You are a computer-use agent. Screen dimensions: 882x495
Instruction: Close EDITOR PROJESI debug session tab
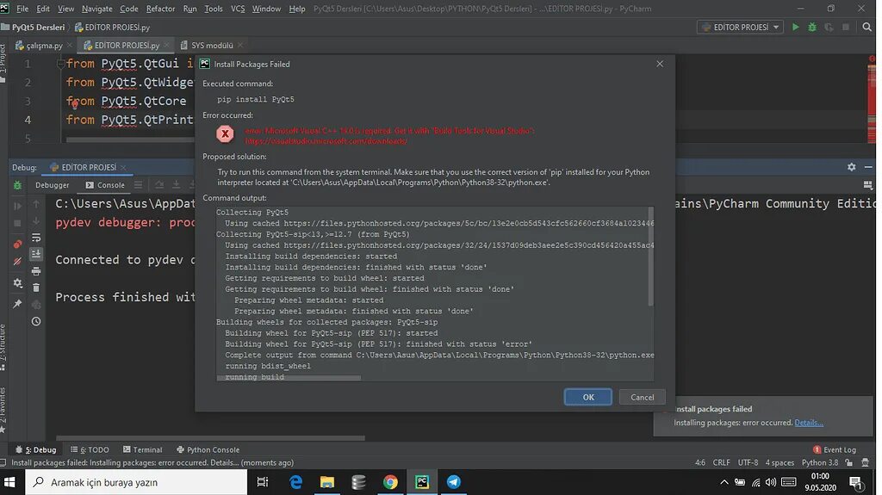[123, 167]
